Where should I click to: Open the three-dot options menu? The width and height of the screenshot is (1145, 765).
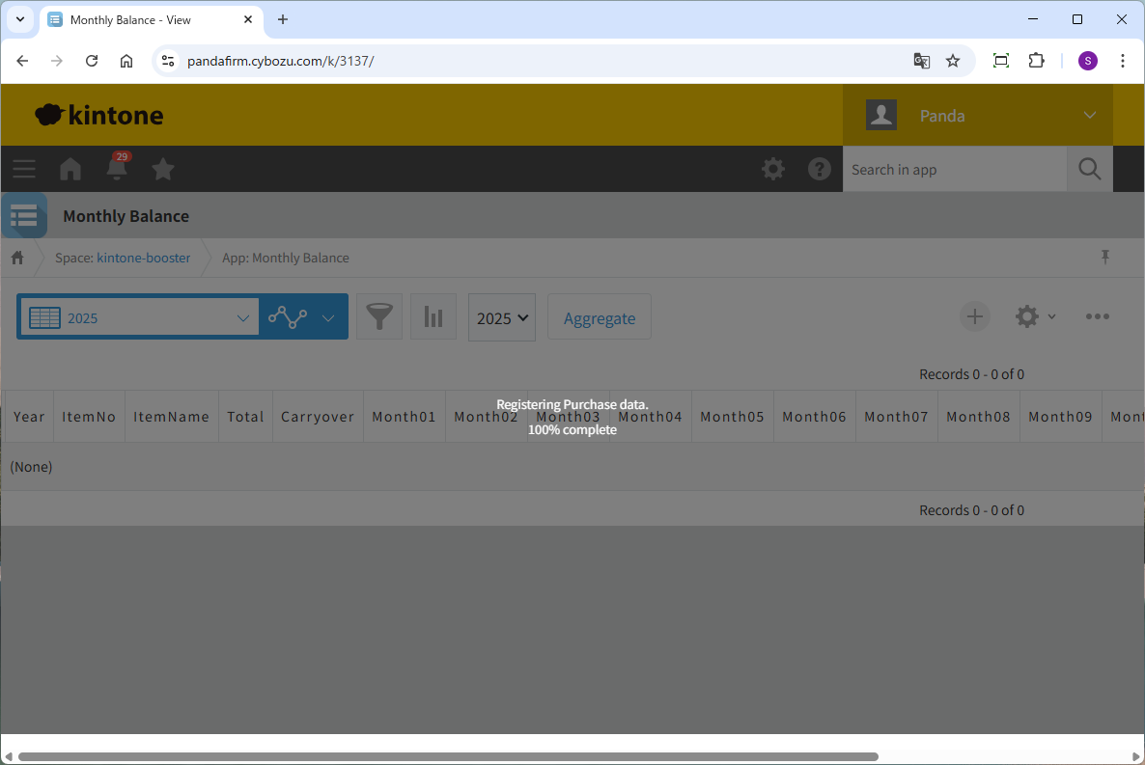[1097, 316]
